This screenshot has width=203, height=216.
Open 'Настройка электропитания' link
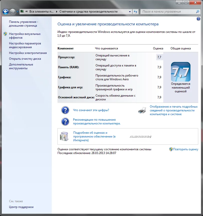[28, 53]
